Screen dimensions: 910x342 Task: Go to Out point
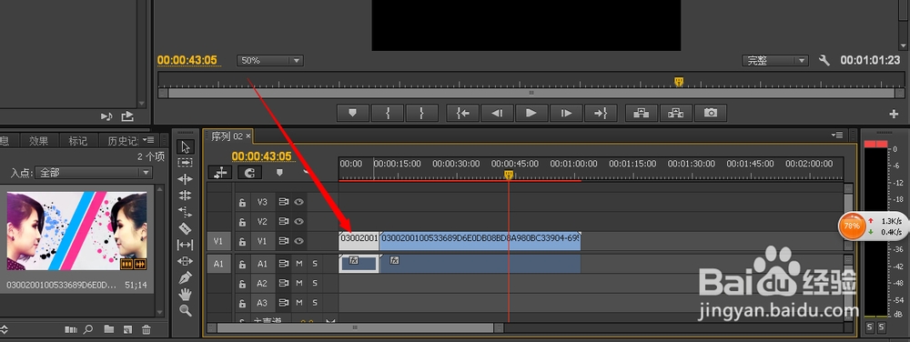click(600, 113)
